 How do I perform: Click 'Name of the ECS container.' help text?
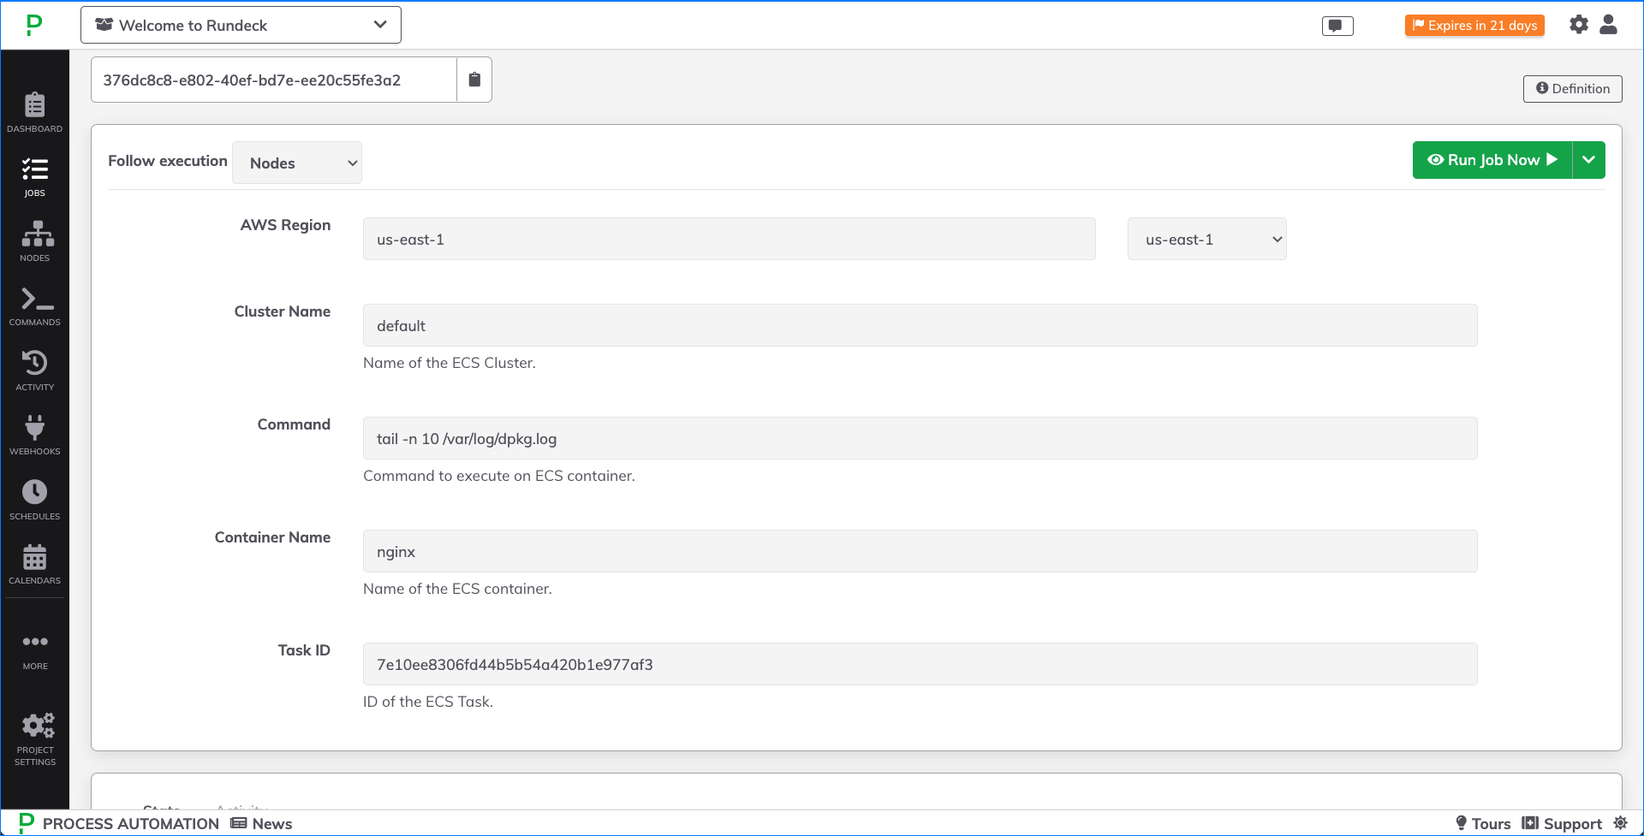tap(457, 589)
